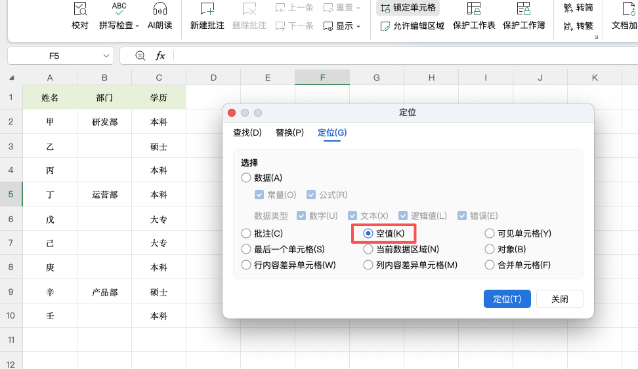The image size is (638, 369).
Task: Click the 删除批注 delete comment icon
Action: click(249, 9)
